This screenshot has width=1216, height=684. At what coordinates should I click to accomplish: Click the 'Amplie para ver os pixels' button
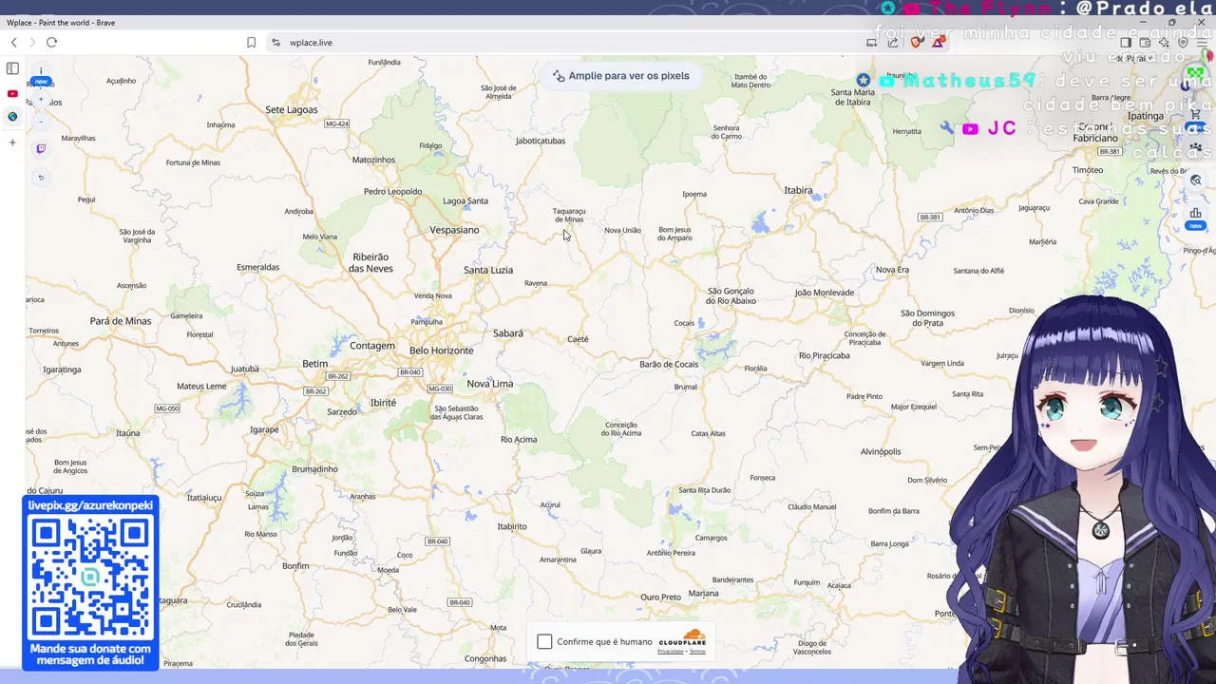click(621, 76)
